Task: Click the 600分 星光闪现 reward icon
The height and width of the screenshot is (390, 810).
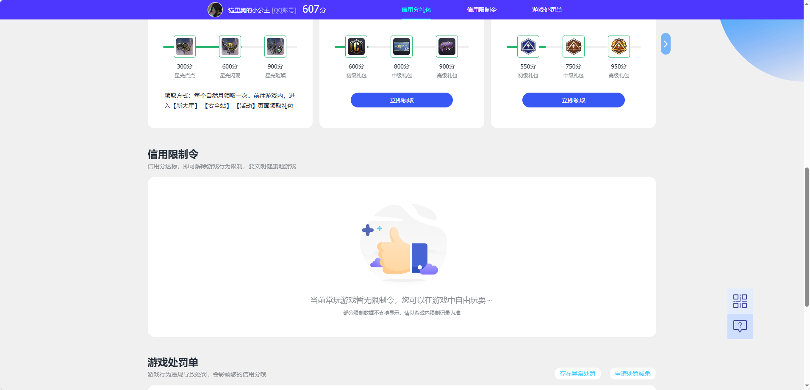Action: coord(230,47)
